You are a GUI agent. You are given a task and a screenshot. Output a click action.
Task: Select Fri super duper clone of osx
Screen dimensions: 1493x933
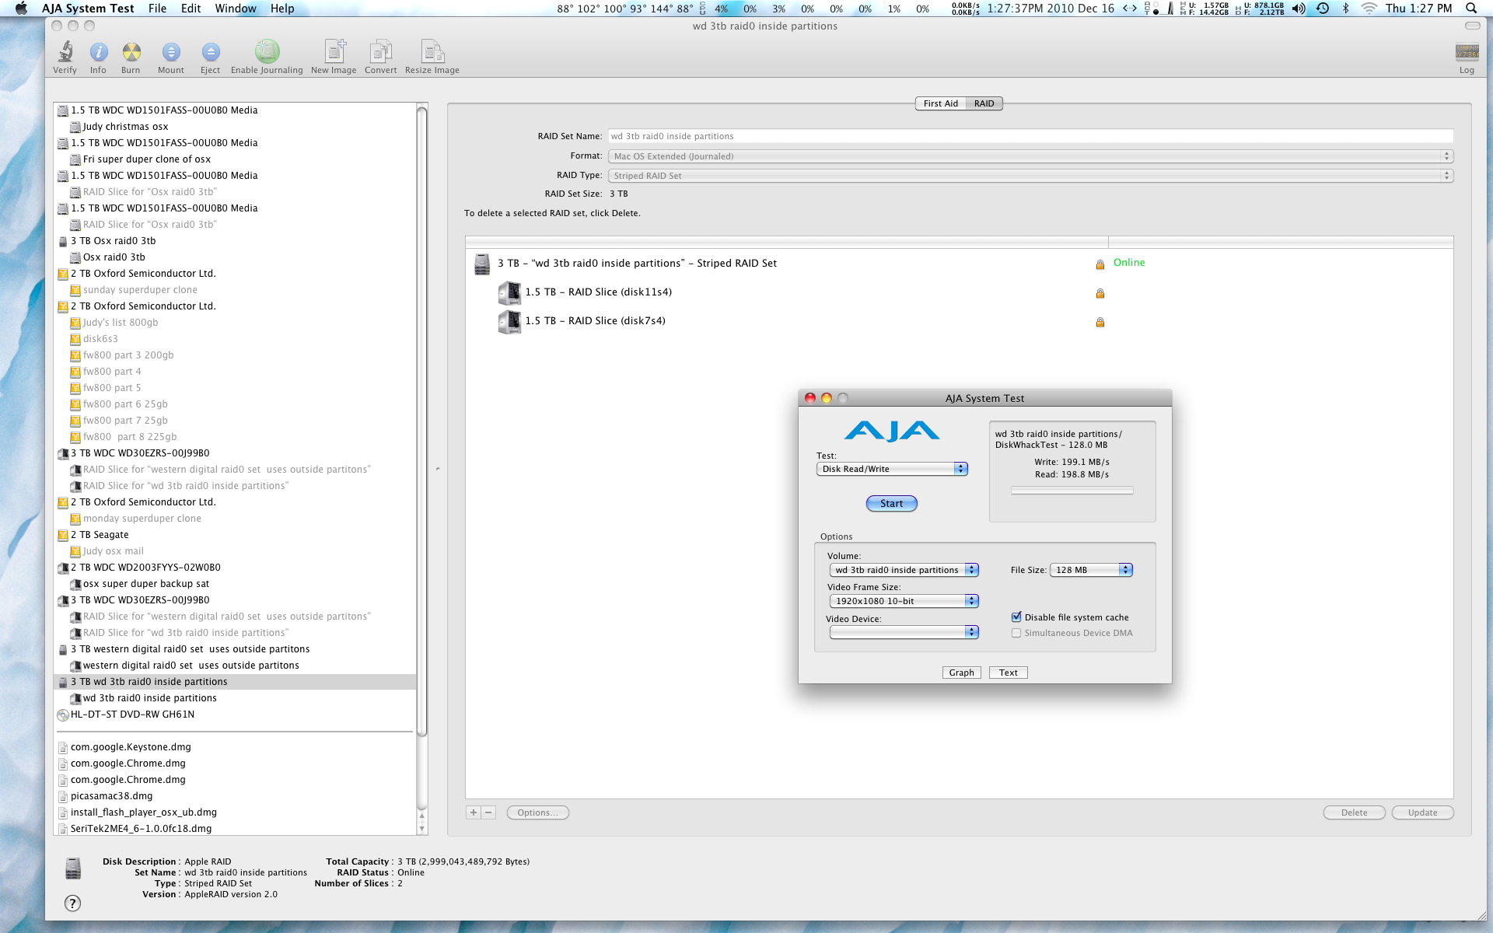147,159
